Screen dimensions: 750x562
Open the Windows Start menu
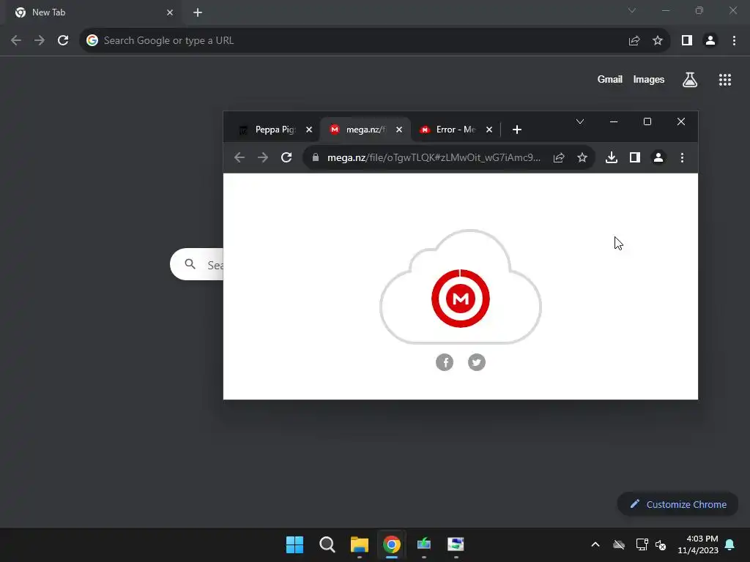[294, 544]
